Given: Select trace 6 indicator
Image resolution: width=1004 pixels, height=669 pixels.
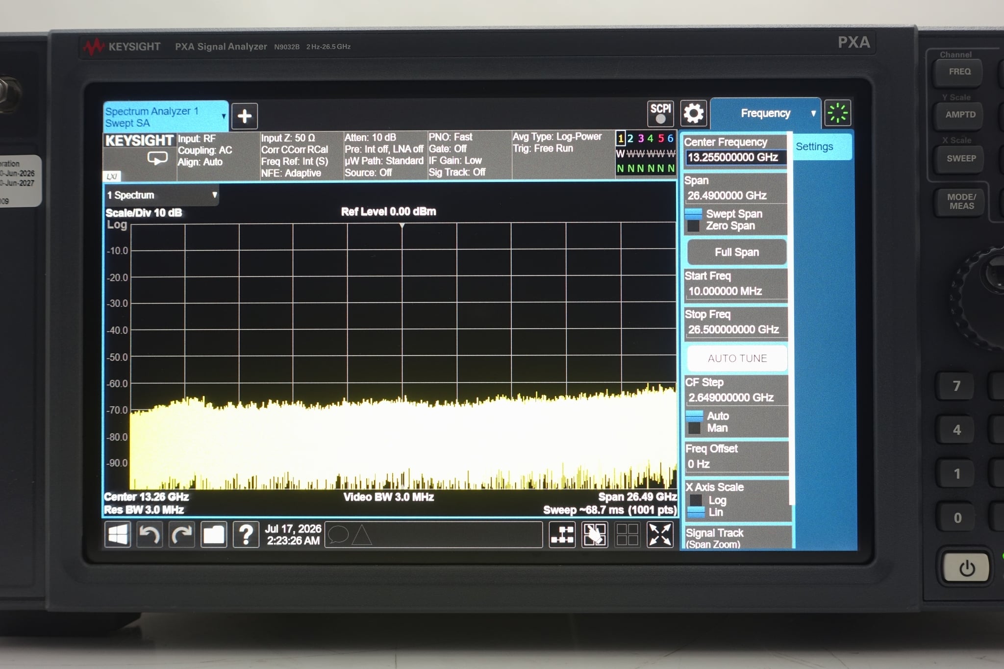Looking at the screenshot, I should 670,138.
